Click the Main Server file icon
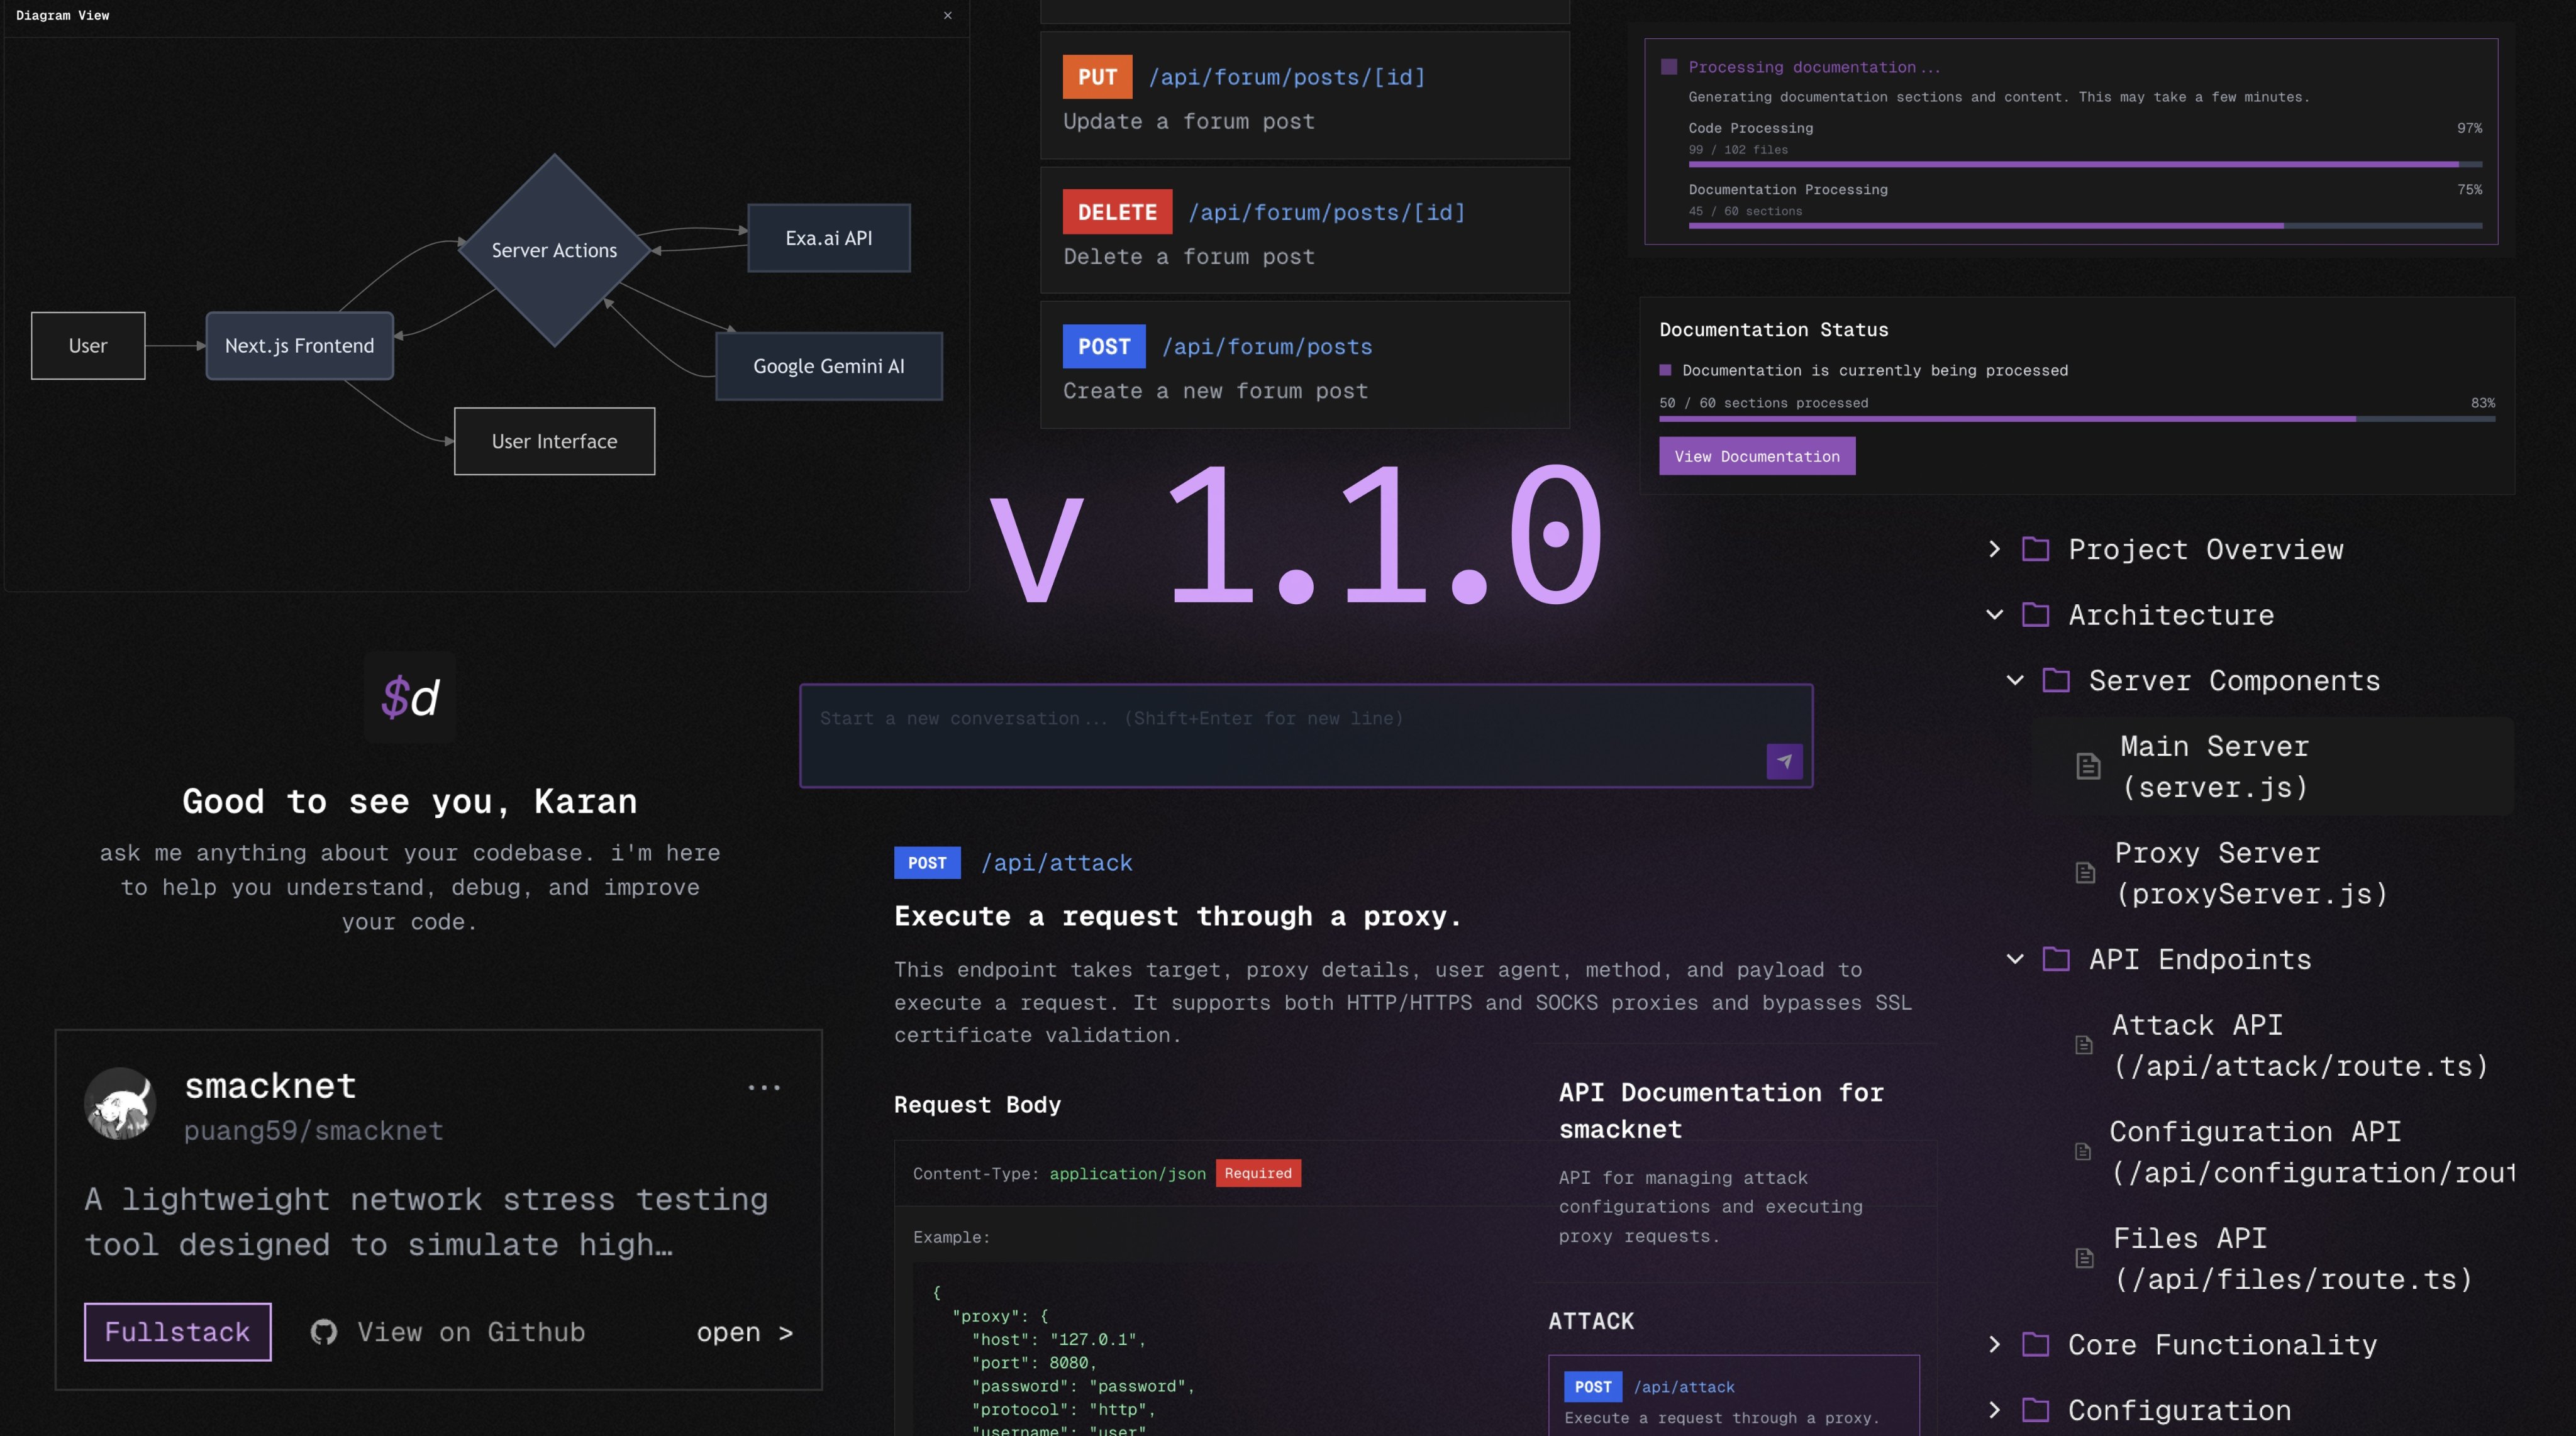Screen dimensions: 2576x1436 [2088, 766]
